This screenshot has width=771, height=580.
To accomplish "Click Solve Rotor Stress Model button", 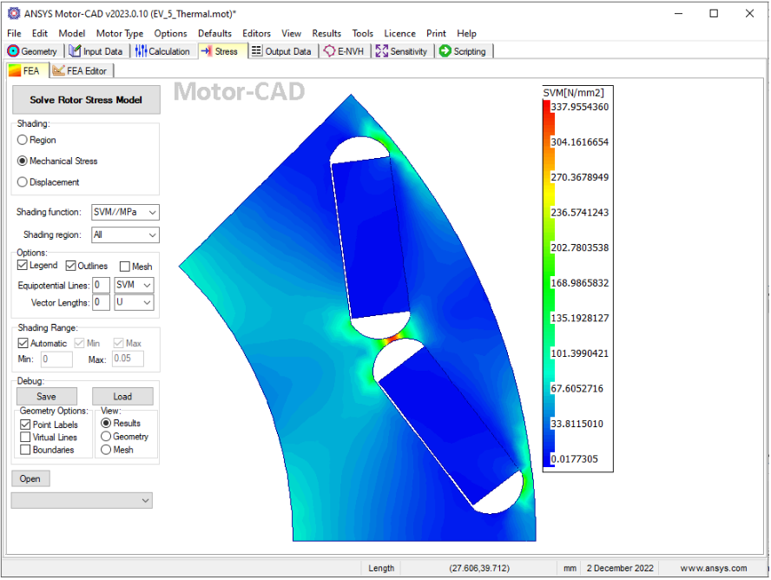I will [86, 100].
